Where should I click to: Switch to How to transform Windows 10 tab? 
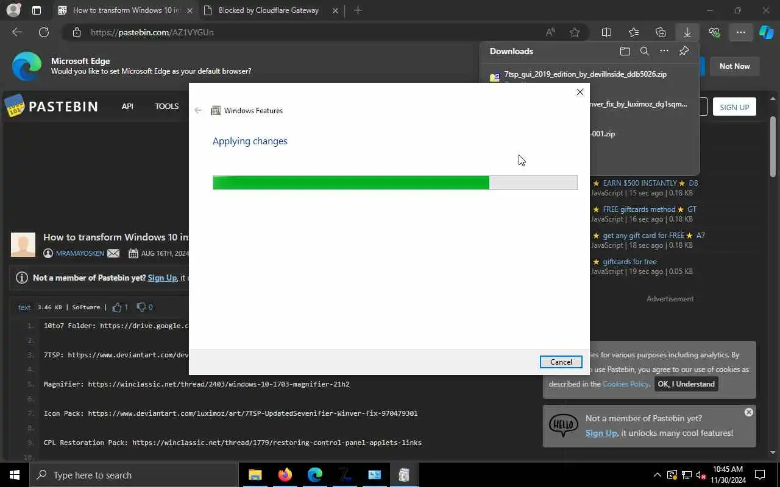point(125,10)
